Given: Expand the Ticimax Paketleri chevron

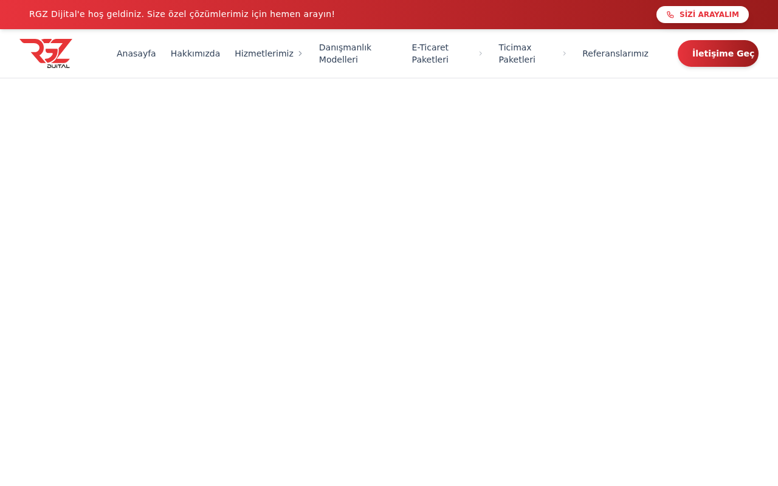Looking at the screenshot, I should (x=564, y=53).
